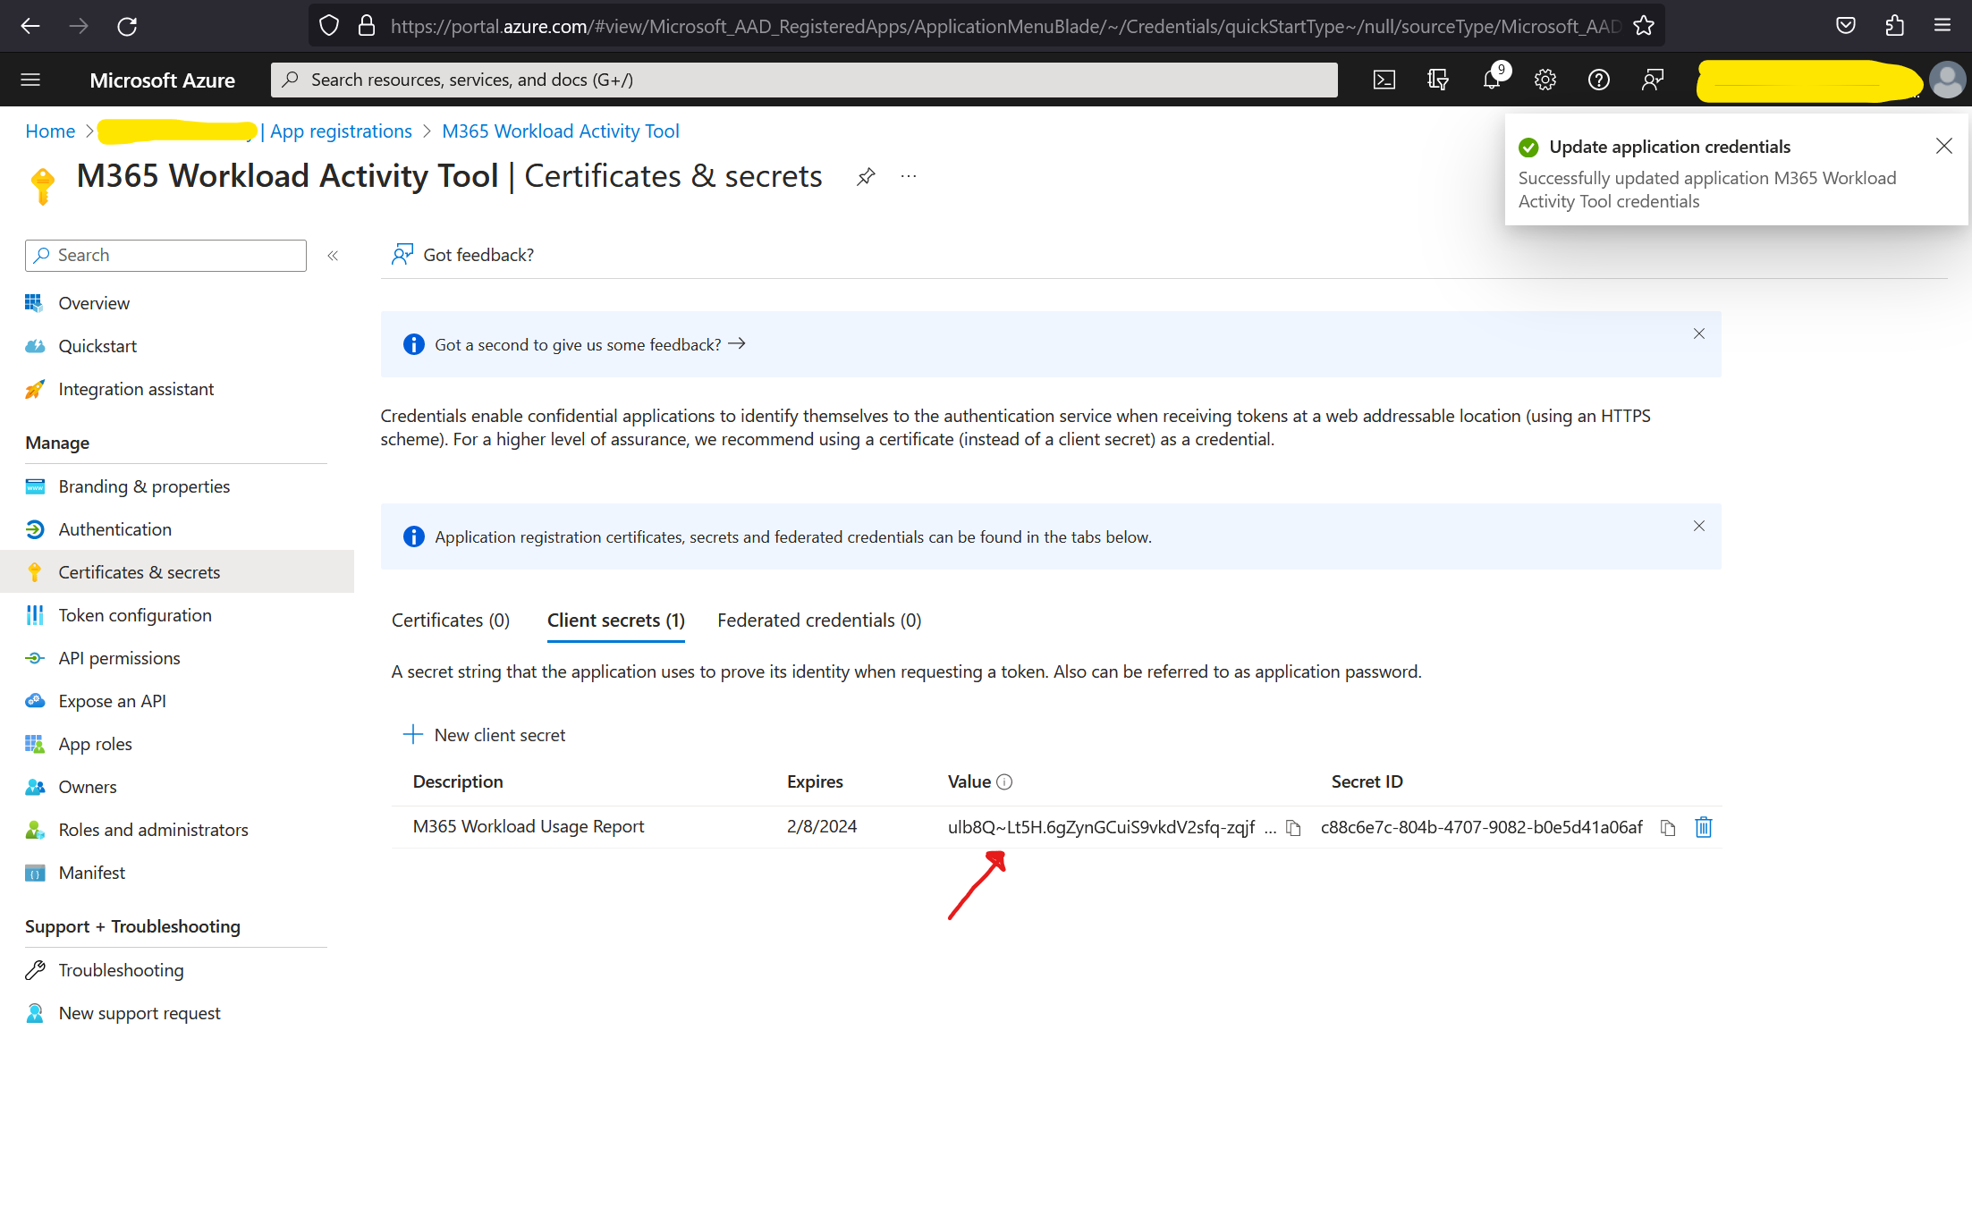The image size is (1972, 1216).
Task: Open the Support and help question icon
Action: pyautogui.click(x=1598, y=80)
